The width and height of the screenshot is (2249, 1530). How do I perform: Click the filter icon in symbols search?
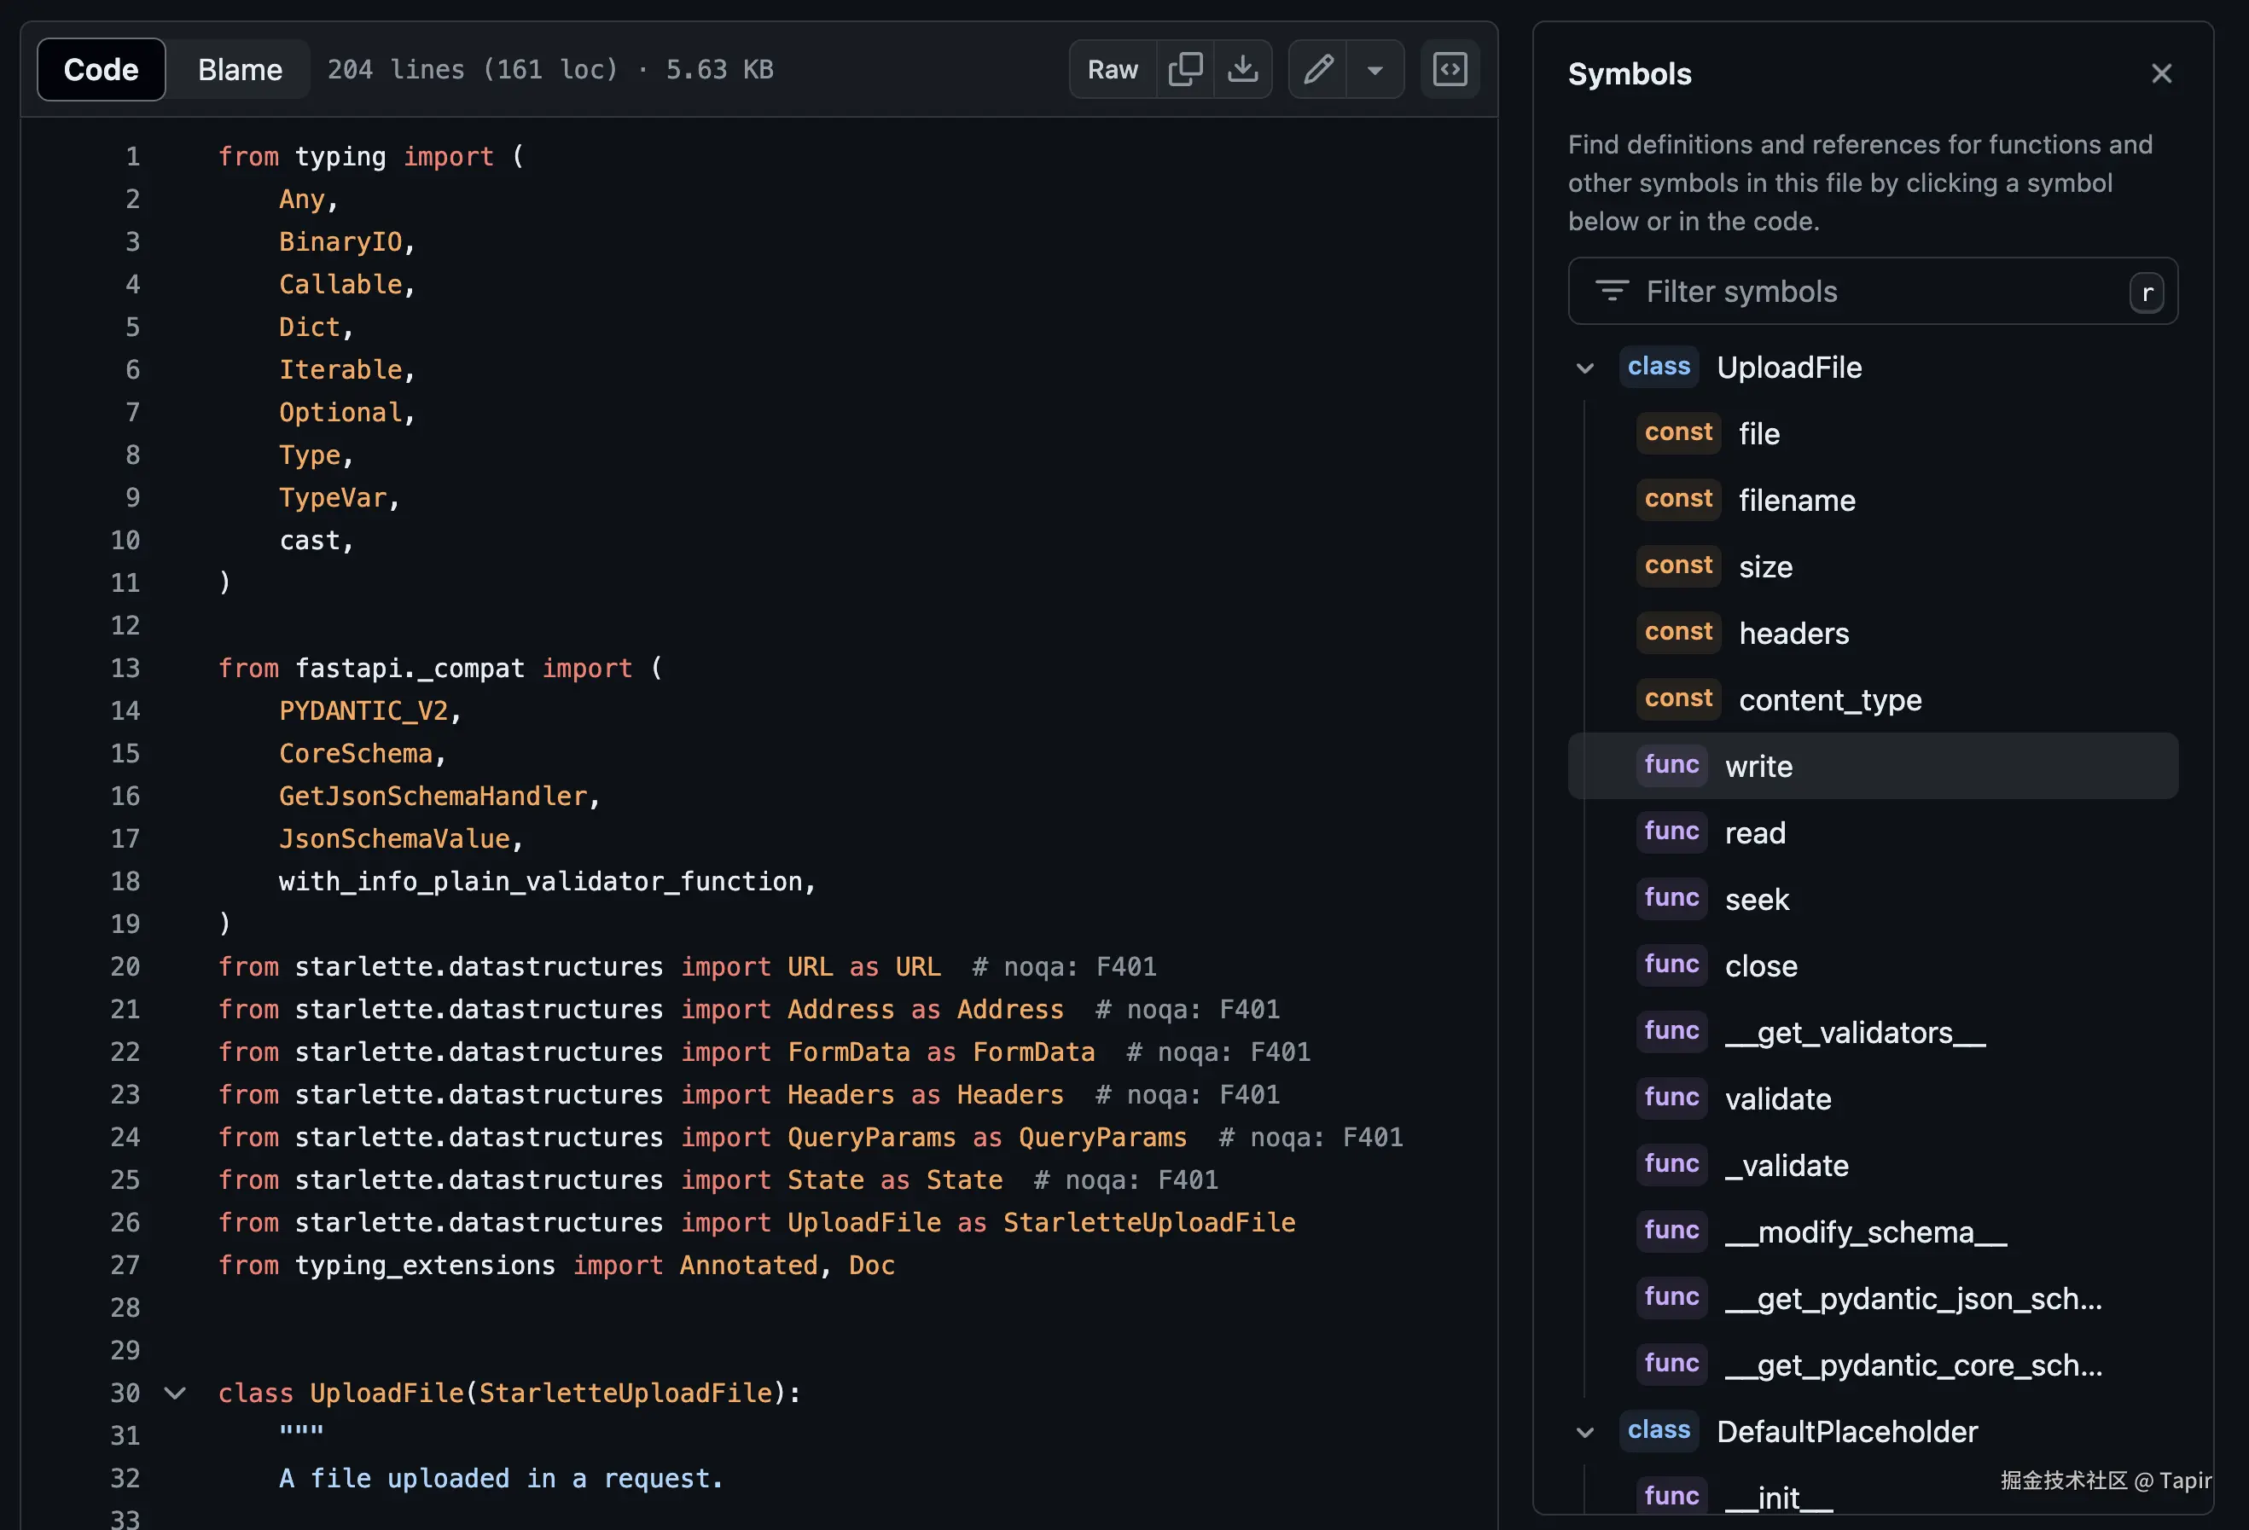tap(1612, 291)
